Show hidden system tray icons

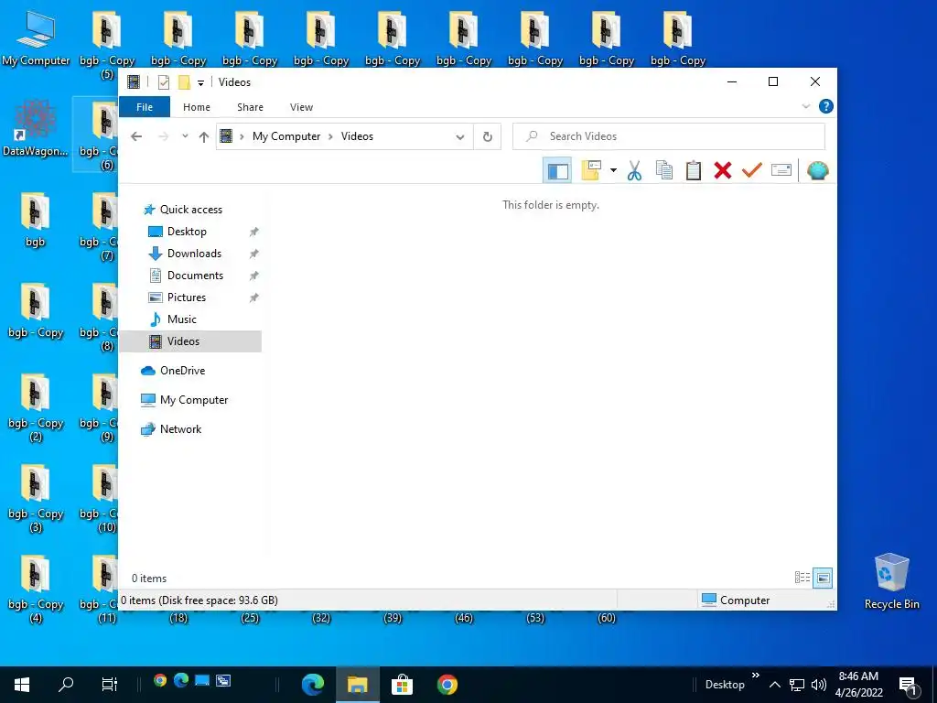774,685
